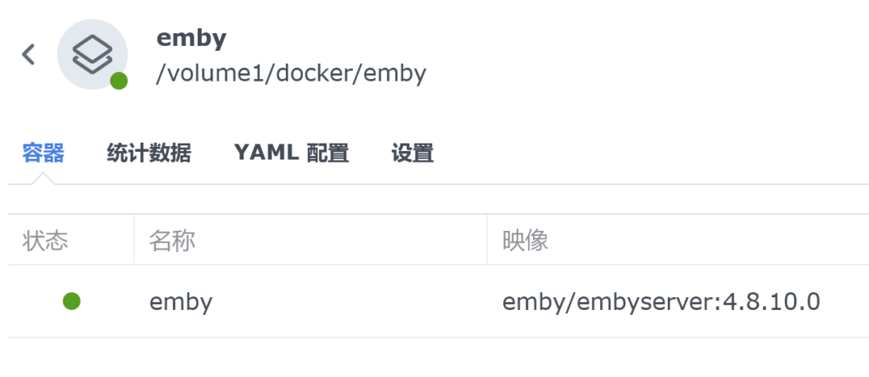Sort by the 名称 column header
Screen dimensions: 869x377
click(x=311, y=241)
